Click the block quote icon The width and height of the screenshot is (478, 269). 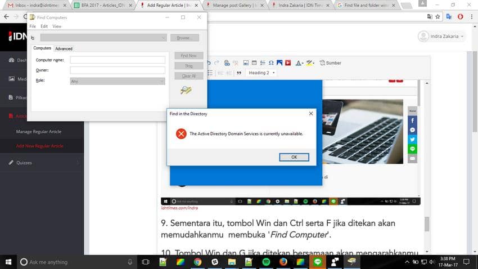point(239,73)
